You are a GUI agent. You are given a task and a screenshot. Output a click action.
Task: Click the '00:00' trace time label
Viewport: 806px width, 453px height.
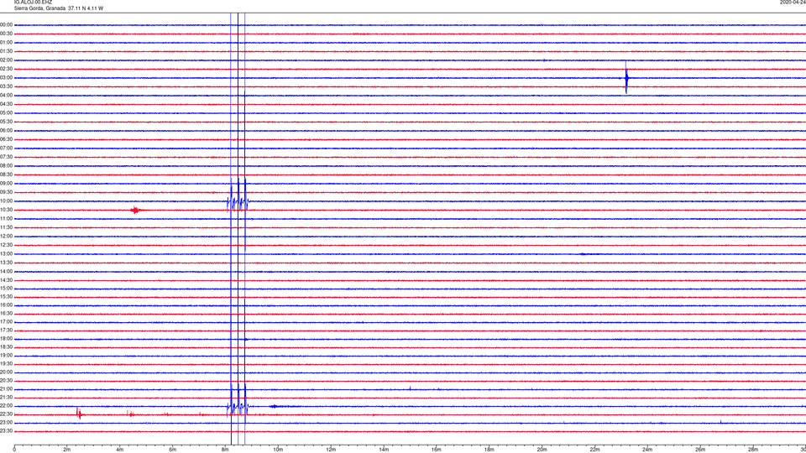(x=6, y=24)
